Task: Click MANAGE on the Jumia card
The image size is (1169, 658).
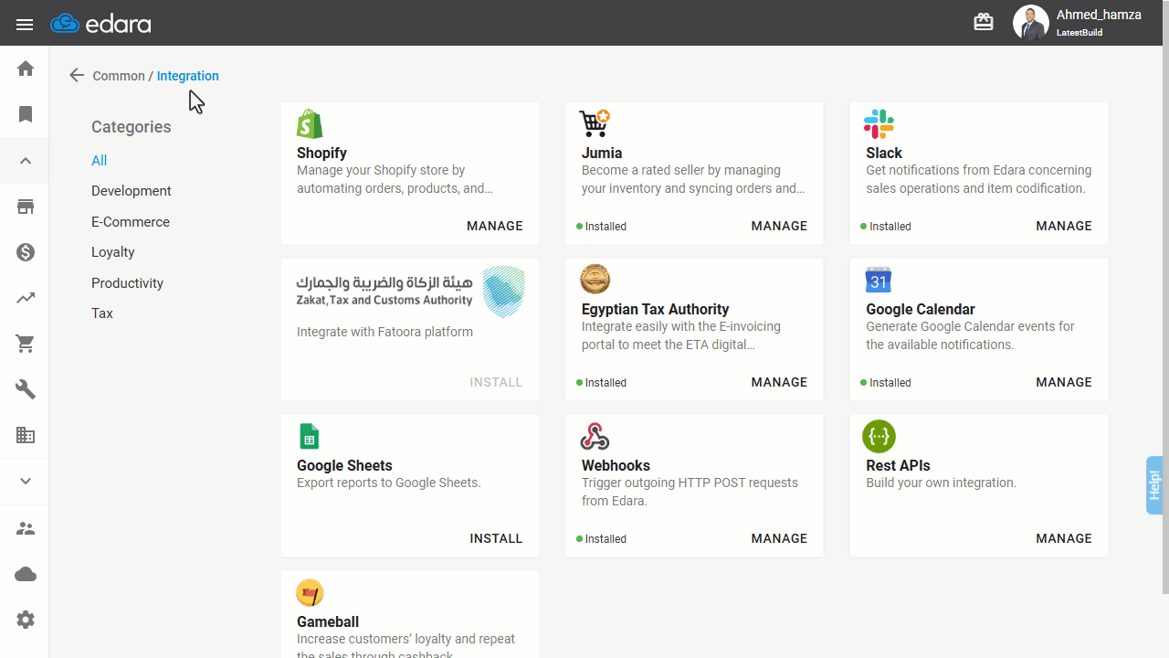Action: [x=779, y=226]
